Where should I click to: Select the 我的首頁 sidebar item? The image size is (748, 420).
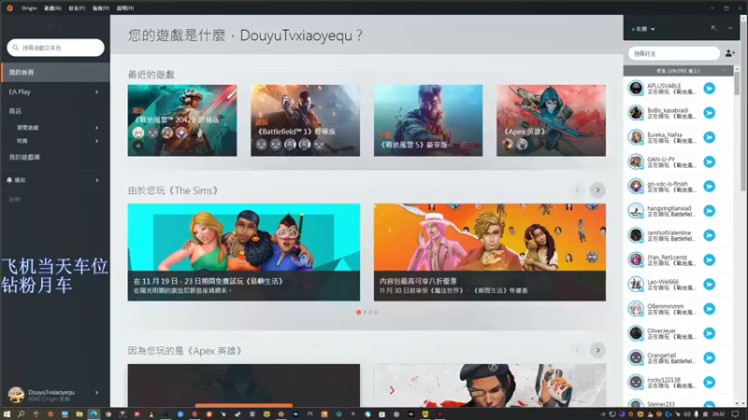55,73
